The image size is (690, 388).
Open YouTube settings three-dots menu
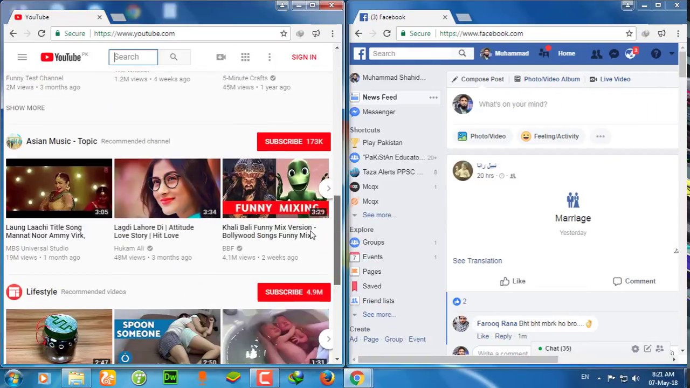(x=270, y=57)
